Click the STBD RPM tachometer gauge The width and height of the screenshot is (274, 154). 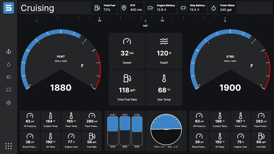[230, 59]
